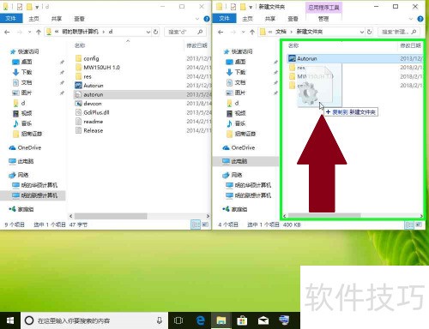This screenshot has height=329, width=429.
Task: Open address history dropdown in right window
Action: tap(362, 32)
